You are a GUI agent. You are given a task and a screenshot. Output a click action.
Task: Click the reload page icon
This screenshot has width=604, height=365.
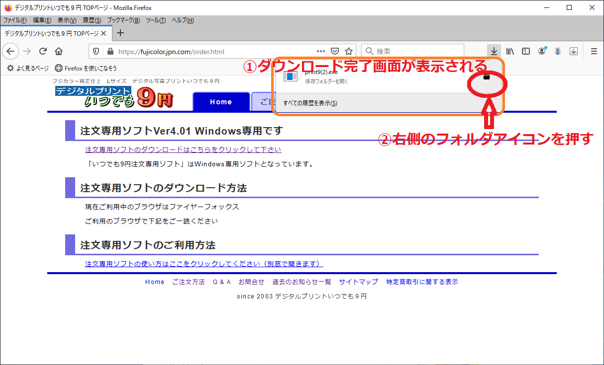[43, 51]
